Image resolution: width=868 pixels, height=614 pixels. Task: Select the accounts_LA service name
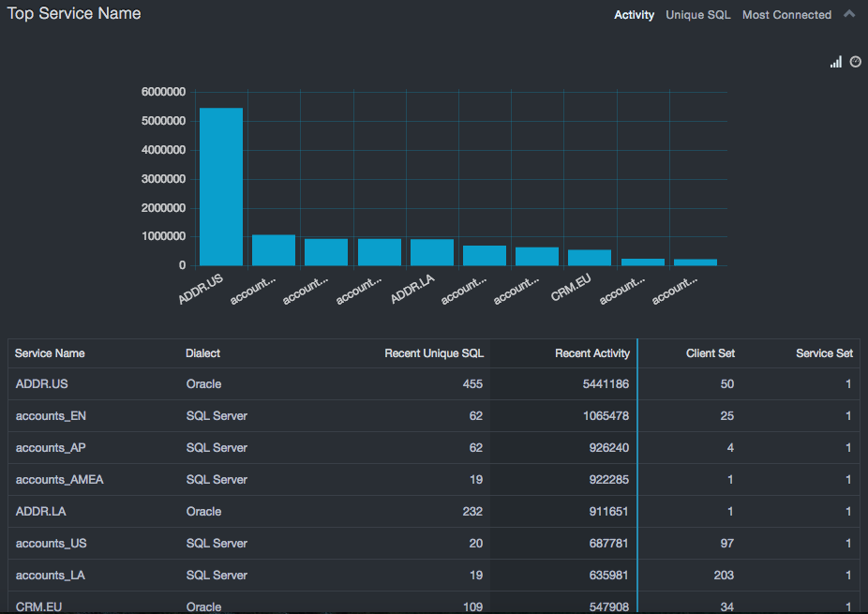(x=51, y=575)
